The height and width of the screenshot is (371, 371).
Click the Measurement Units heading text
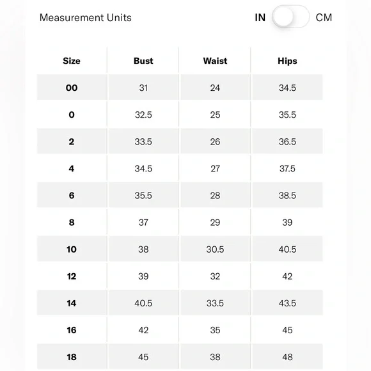pos(86,18)
